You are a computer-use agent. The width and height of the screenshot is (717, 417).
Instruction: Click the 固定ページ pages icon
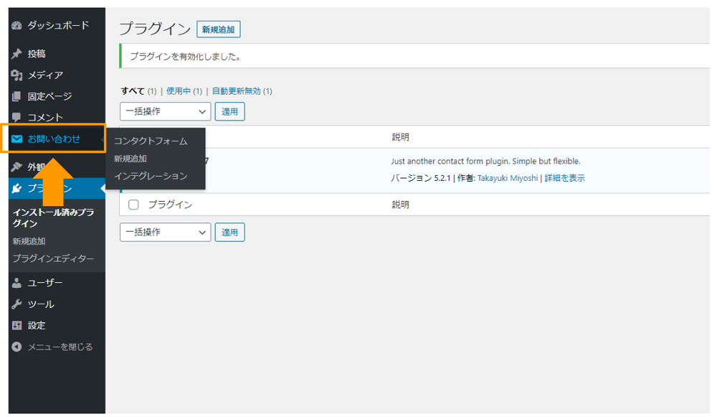(x=17, y=97)
